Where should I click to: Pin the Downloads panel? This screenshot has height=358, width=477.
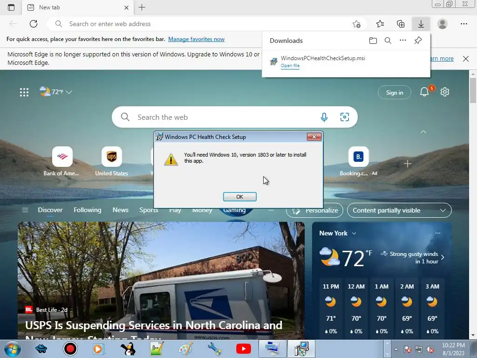[418, 41]
